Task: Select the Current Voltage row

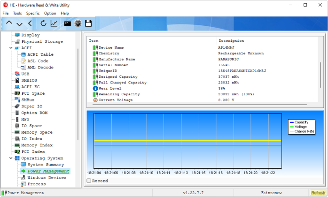Action: click(x=202, y=100)
